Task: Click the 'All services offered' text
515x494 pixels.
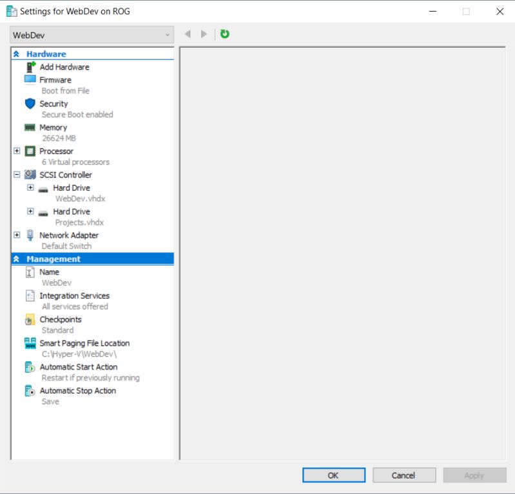Action: (75, 306)
